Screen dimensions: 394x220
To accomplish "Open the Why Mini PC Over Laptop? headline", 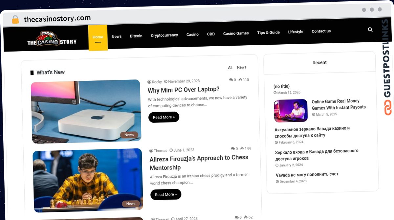I will (184, 90).
